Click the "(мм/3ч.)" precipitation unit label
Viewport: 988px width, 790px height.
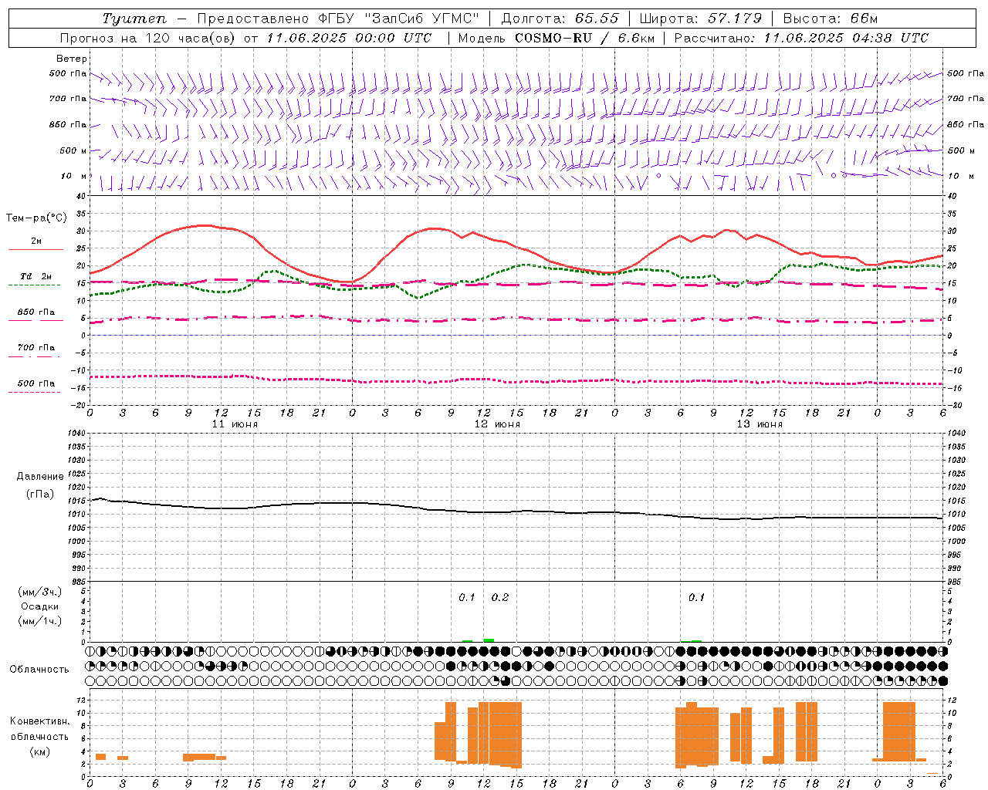pyautogui.click(x=39, y=592)
